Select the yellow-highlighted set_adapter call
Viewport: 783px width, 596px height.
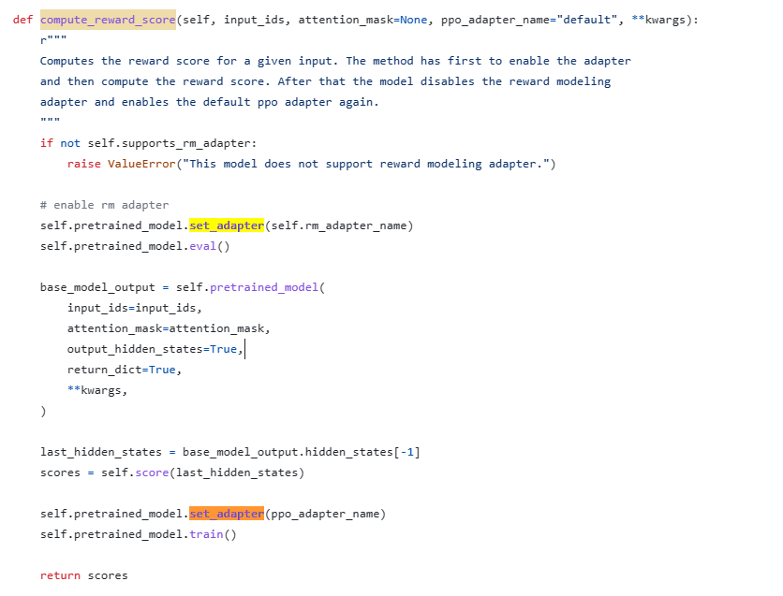pyautogui.click(x=225, y=225)
